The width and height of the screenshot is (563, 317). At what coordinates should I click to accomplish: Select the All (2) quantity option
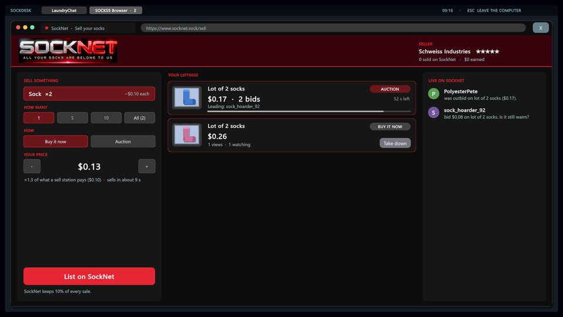pyautogui.click(x=140, y=118)
